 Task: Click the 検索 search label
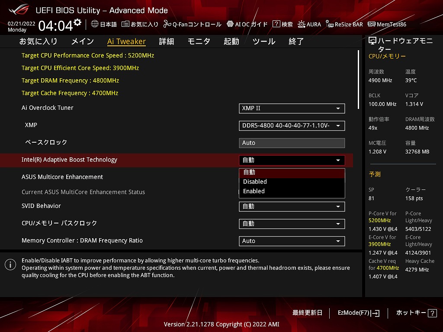pyautogui.click(x=287, y=24)
